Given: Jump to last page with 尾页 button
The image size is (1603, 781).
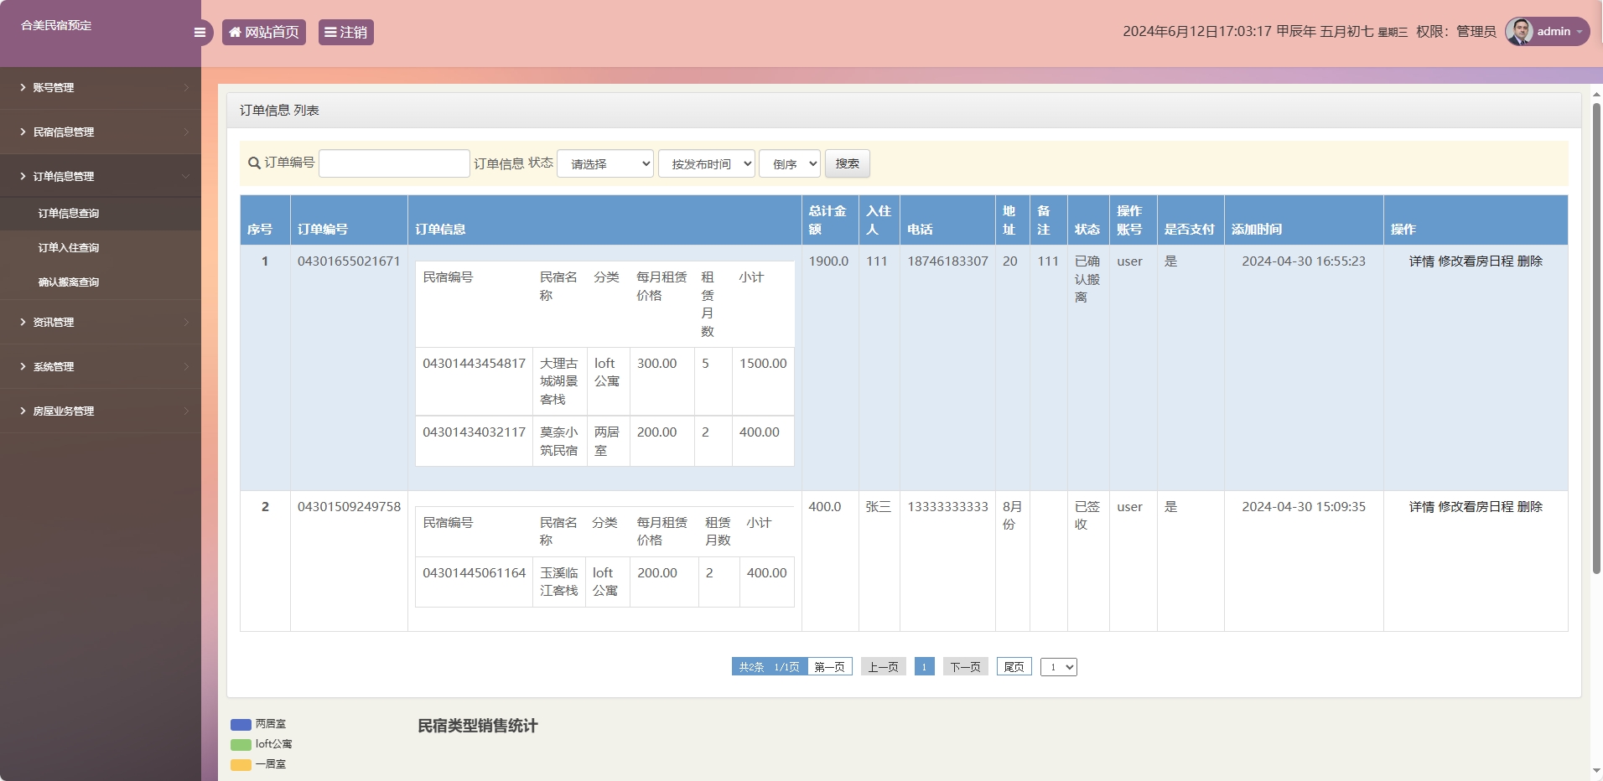Looking at the screenshot, I should 1014,666.
